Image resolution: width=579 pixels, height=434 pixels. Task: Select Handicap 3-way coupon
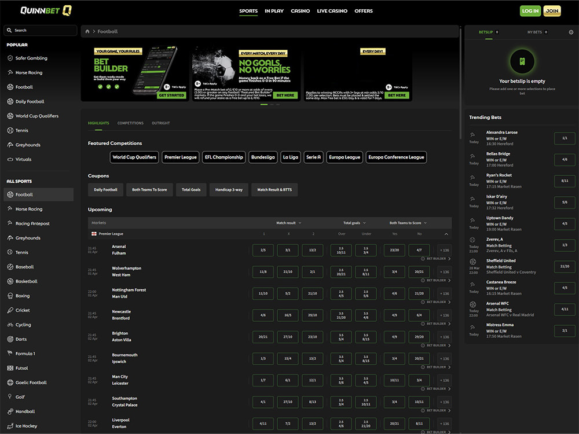pos(229,190)
